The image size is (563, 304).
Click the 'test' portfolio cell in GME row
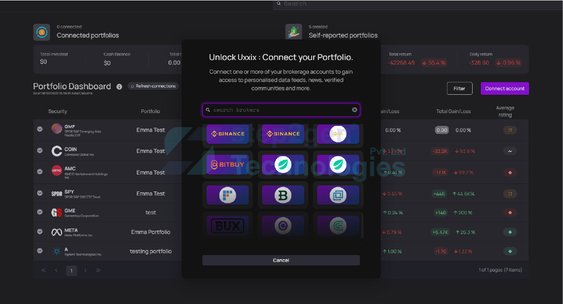(151, 212)
